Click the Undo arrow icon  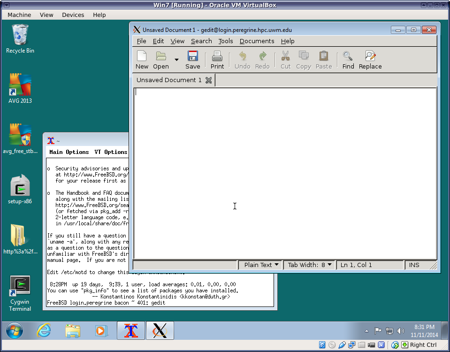click(x=243, y=60)
